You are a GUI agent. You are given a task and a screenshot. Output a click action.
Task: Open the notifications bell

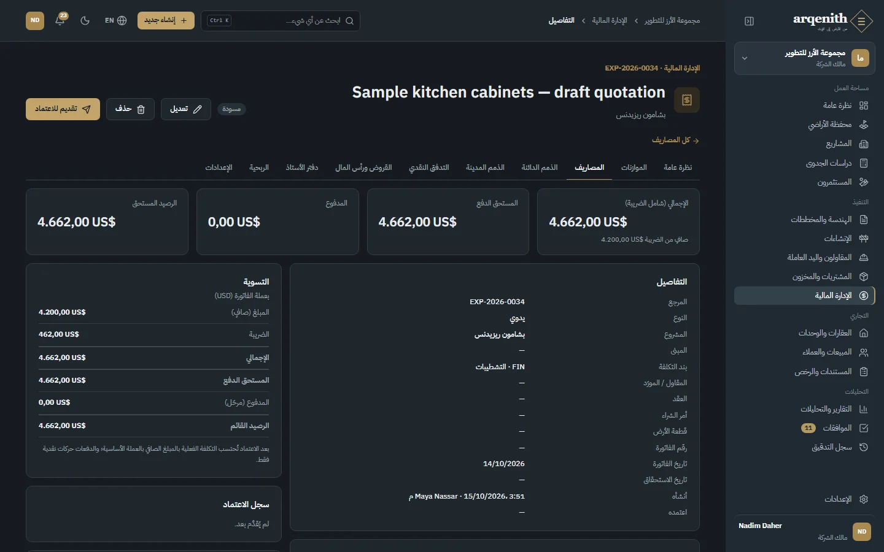point(60,20)
